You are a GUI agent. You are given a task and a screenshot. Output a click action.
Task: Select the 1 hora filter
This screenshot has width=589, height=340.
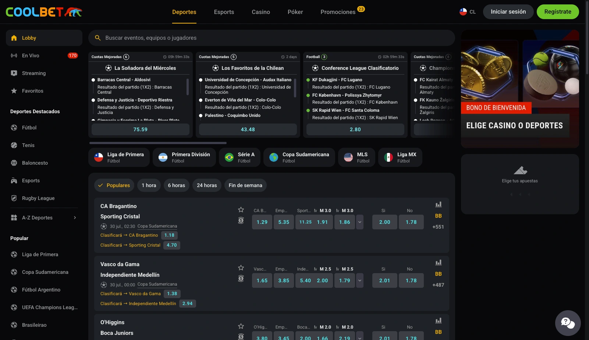point(149,185)
